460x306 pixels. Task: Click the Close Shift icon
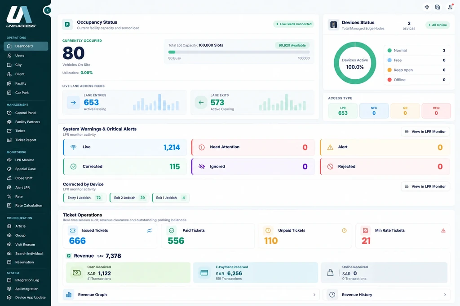[x=9, y=178]
